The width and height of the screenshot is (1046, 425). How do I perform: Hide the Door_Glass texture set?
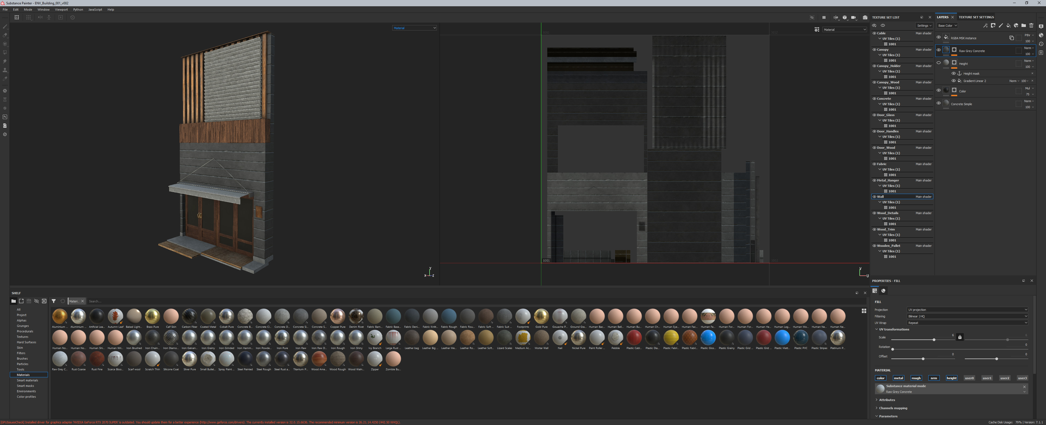(x=874, y=115)
